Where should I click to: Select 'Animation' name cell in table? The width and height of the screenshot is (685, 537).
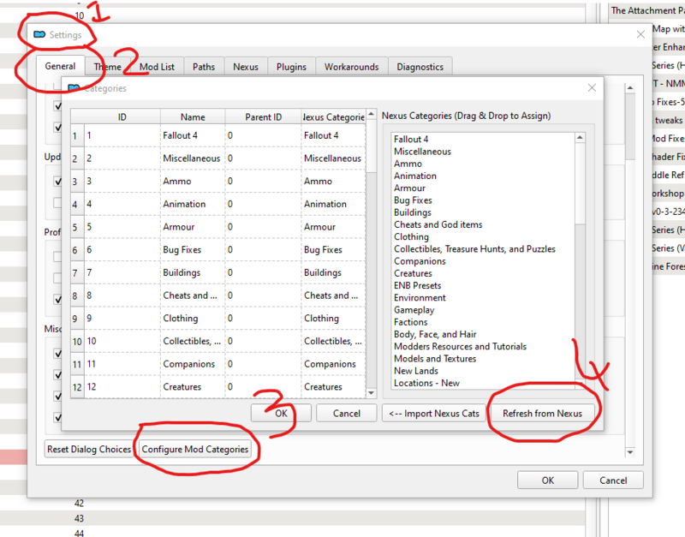point(193,204)
